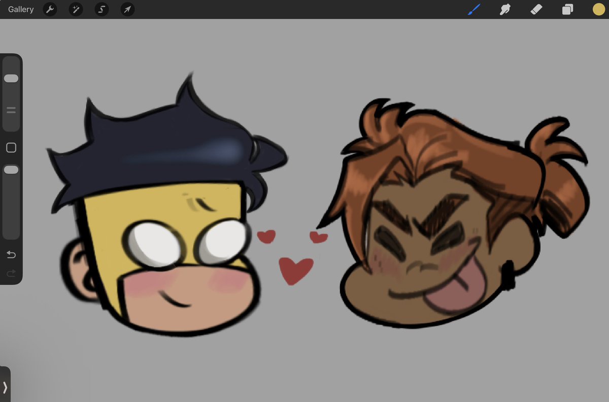Activate the Selection tool
Screen dimensions: 609x402
(x=101, y=9)
